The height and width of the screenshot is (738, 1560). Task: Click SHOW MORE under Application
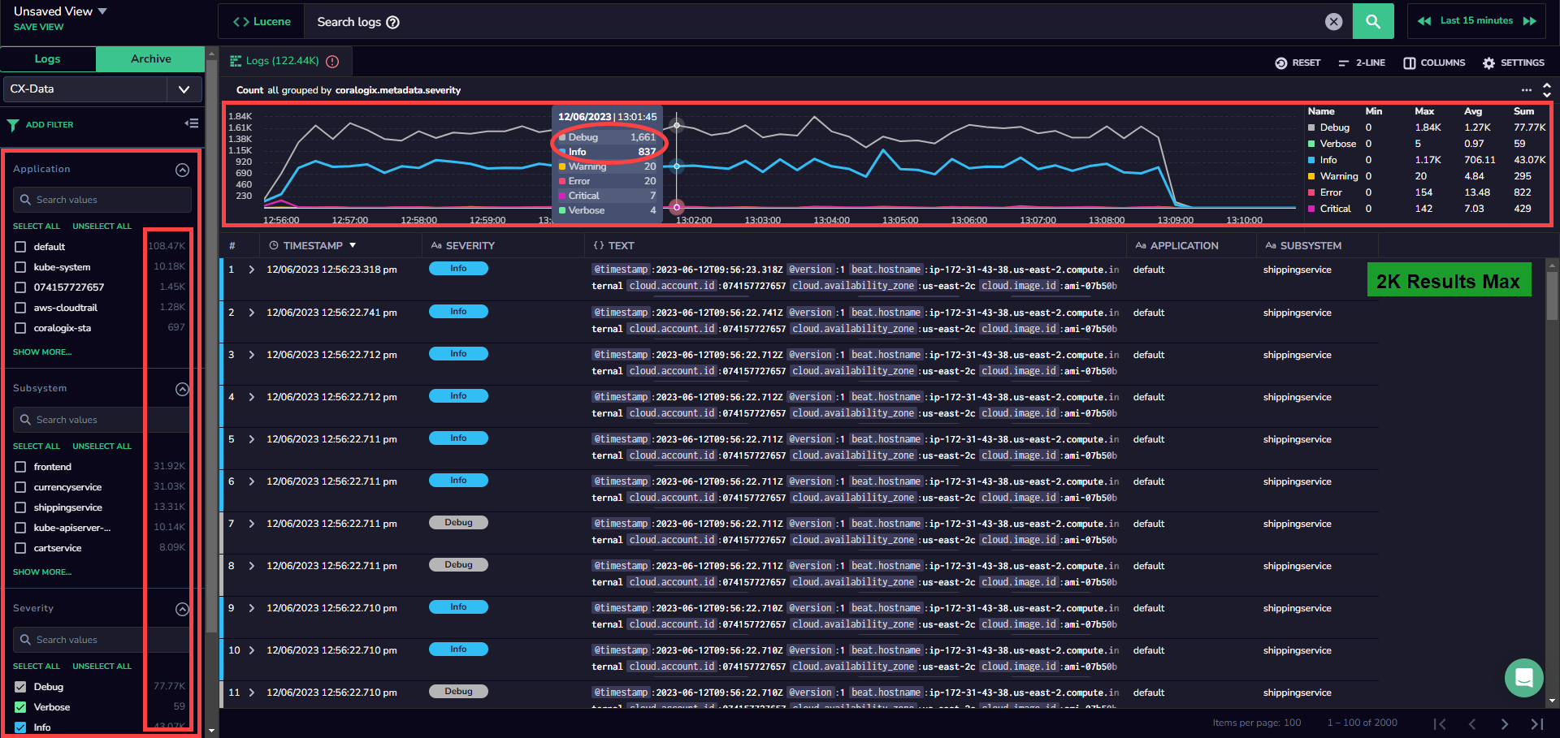click(42, 352)
